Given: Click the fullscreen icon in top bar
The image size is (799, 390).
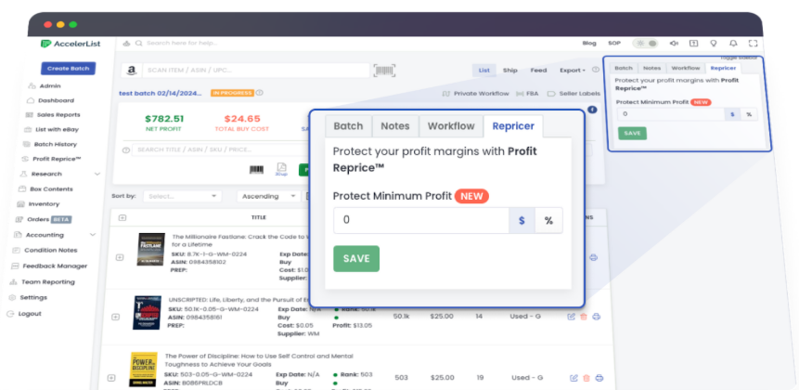Looking at the screenshot, I should pos(753,43).
